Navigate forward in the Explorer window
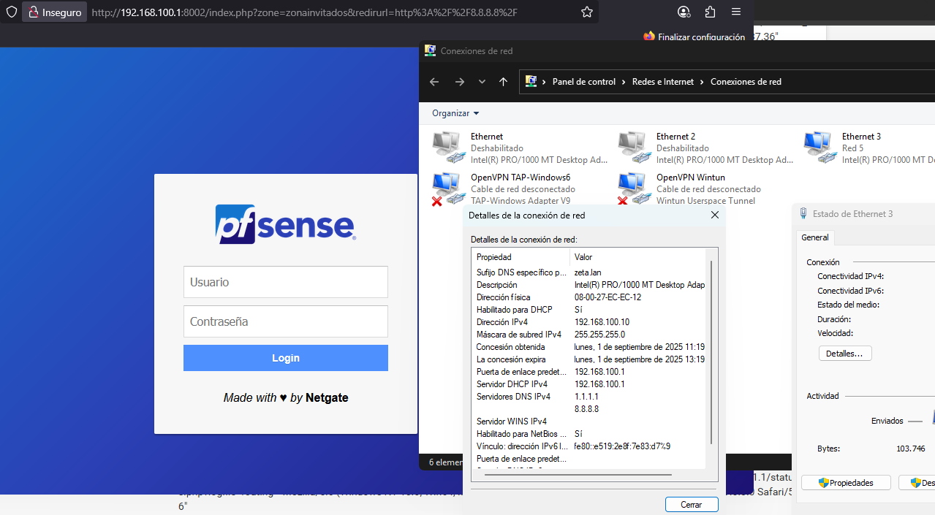935x515 pixels. point(459,82)
